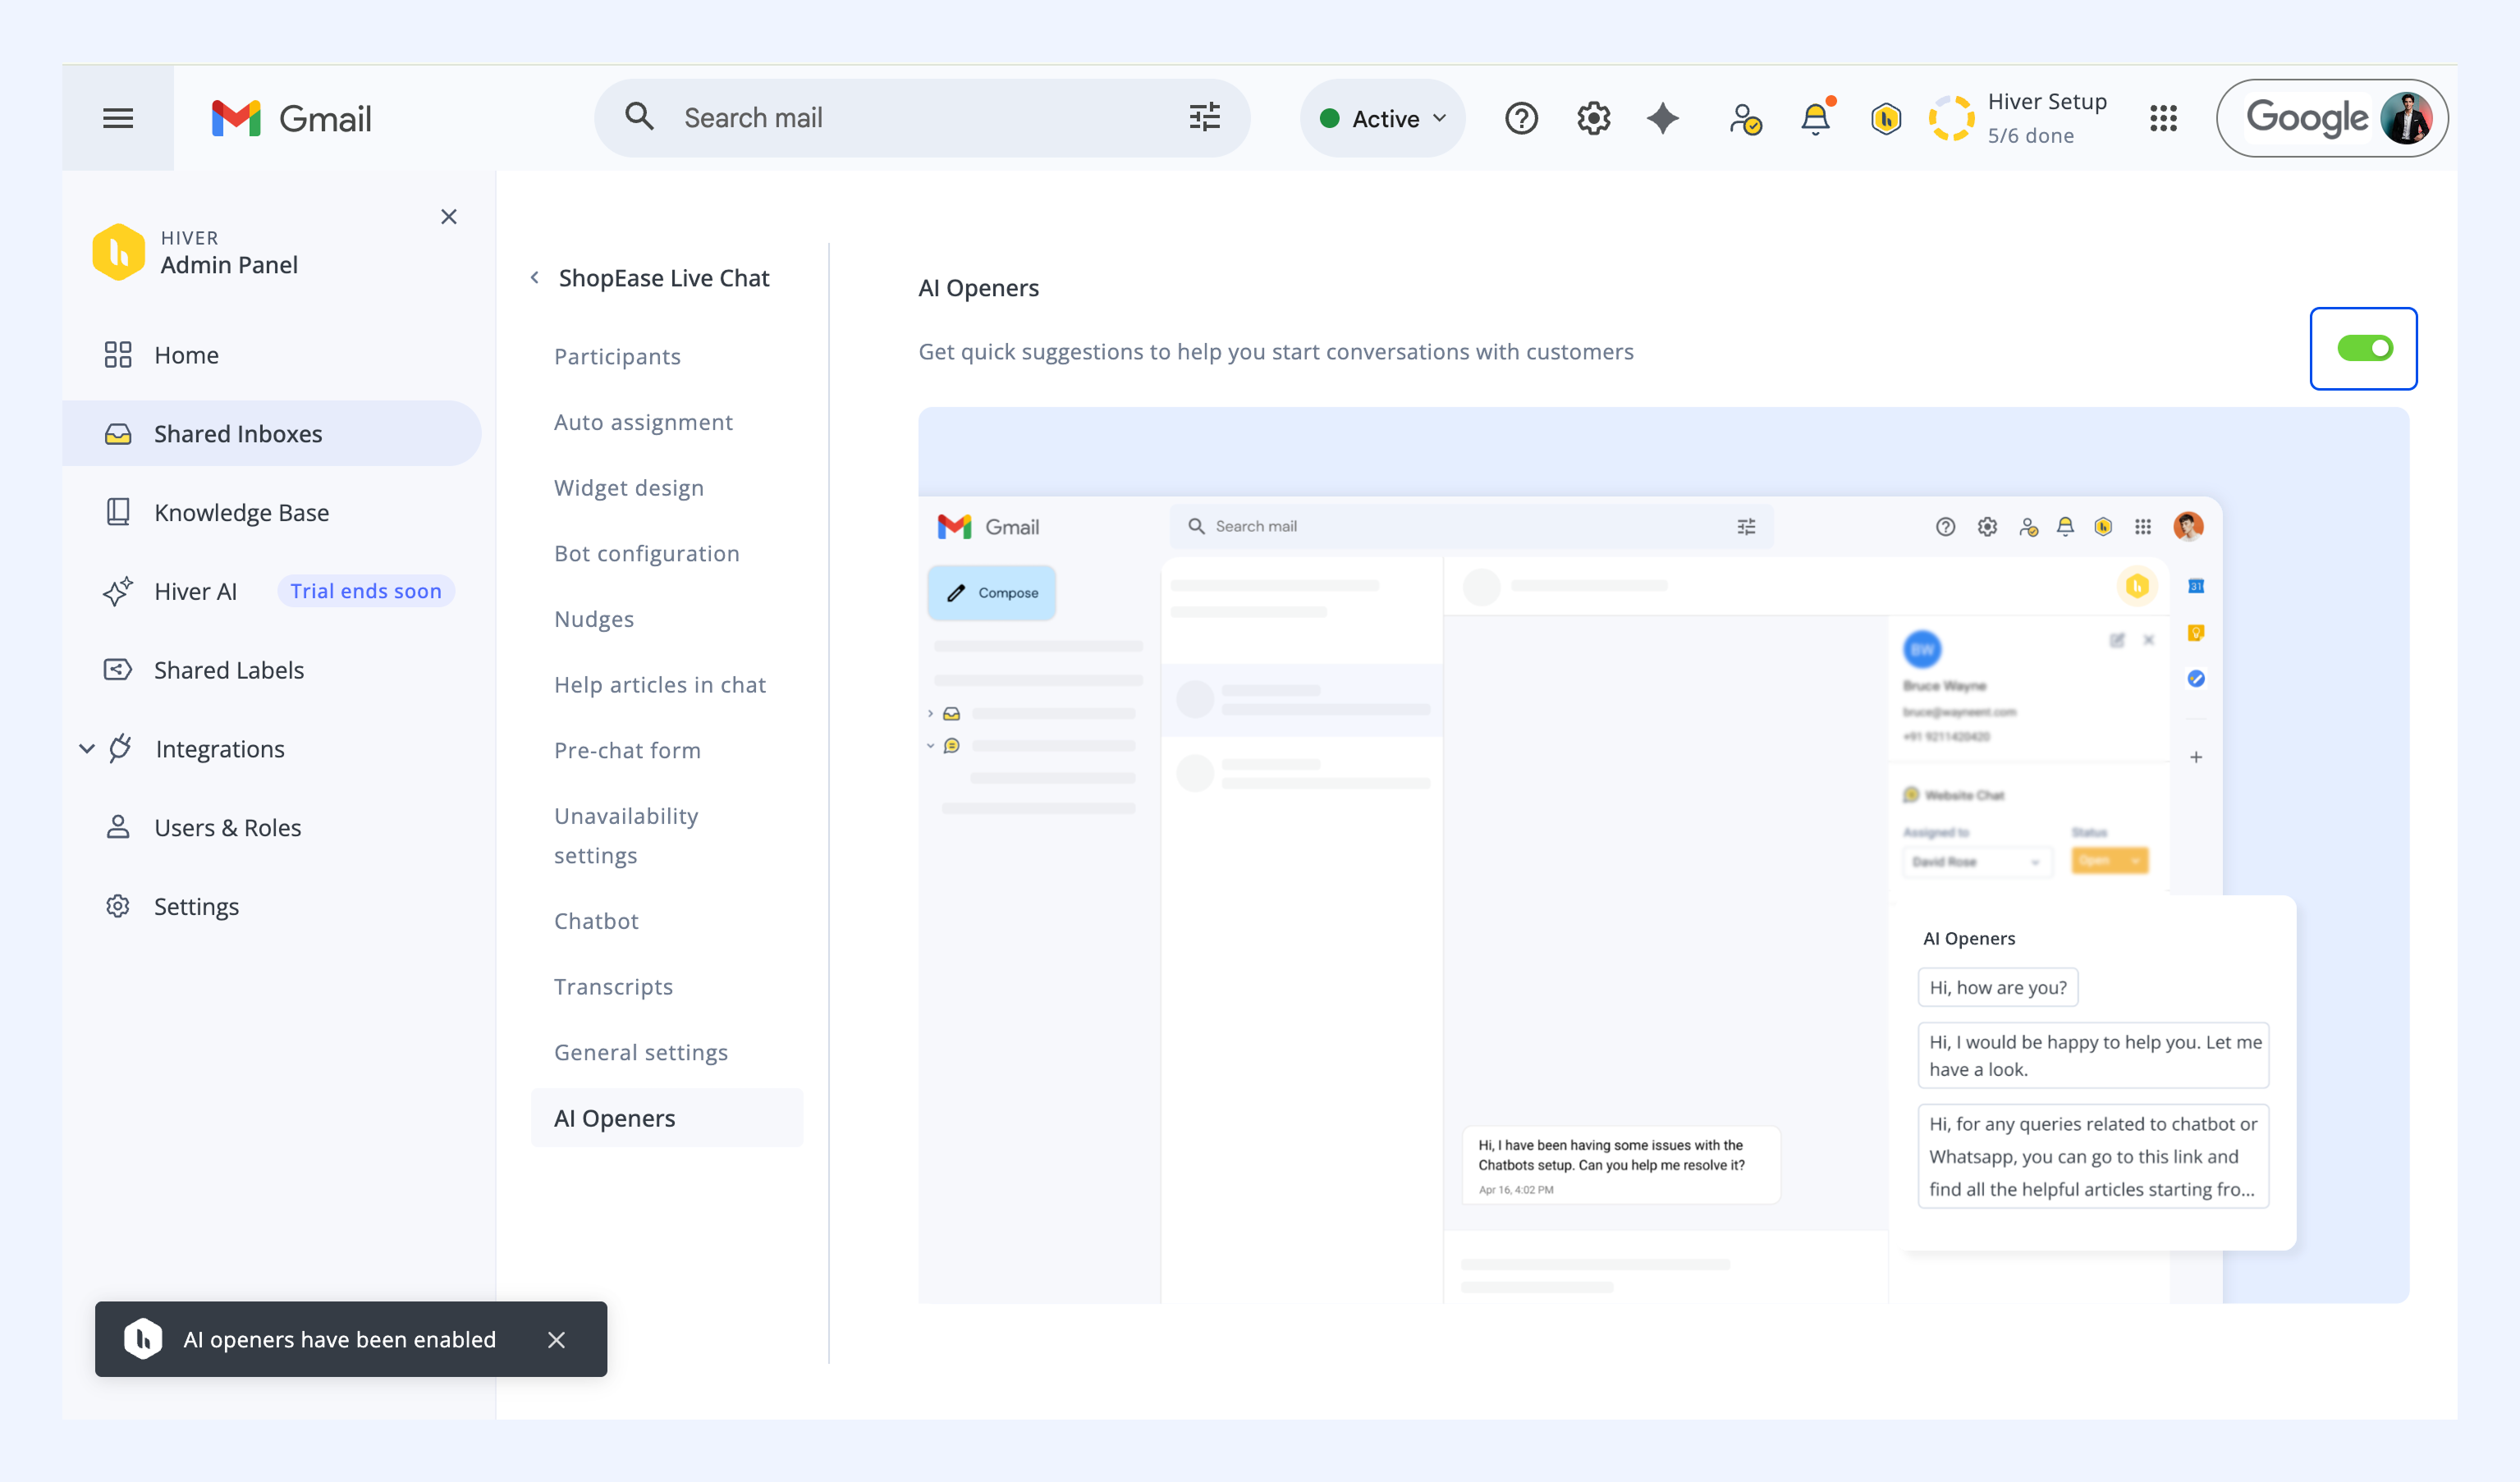Go back from ShopEase Live Chat
The image size is (2520, 1482).
[535, 277]
